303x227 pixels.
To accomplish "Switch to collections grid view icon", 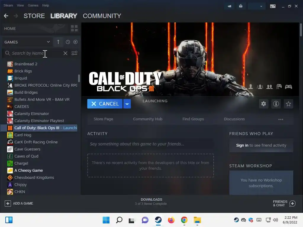I will (74, 28).
